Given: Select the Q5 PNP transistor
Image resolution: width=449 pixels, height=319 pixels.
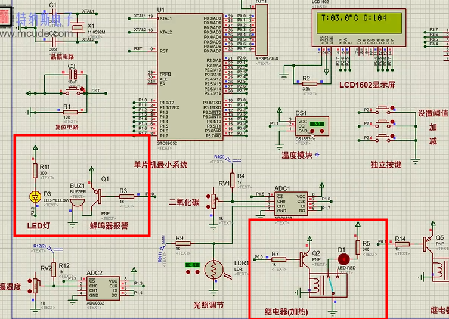Looking at the screenshot, I should pos(429,244).
